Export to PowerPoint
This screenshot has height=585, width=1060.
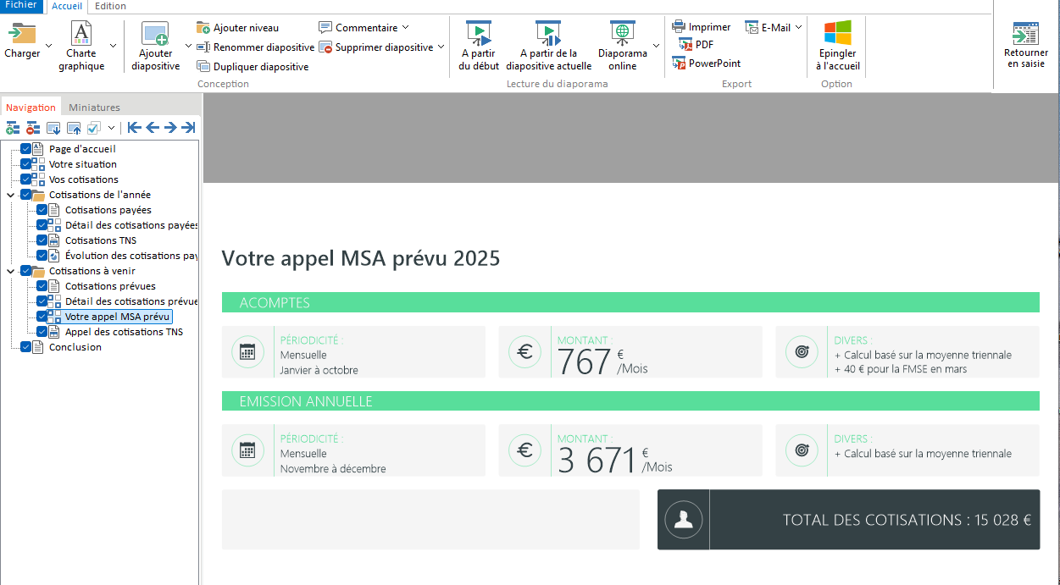coord(707,63)
